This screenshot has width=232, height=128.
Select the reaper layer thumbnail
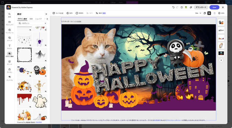coord(221,22)
